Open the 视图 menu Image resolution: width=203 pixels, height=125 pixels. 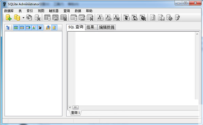pyautogui.click(x=41, y=11)
